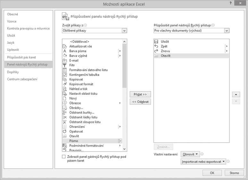Click the Opakovat circular arrow icon

pos(65,131)
